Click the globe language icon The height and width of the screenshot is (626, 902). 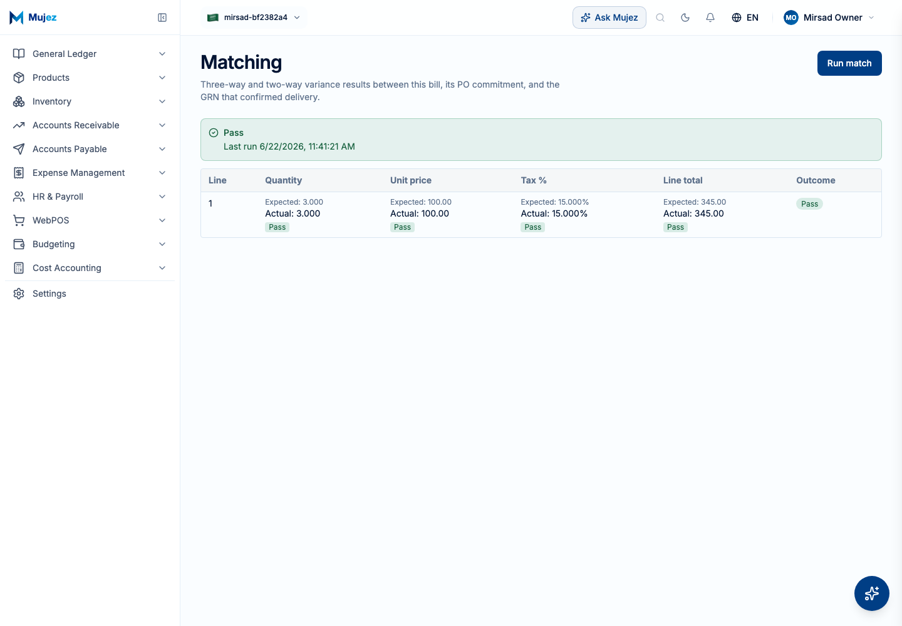tap(737, 18)
